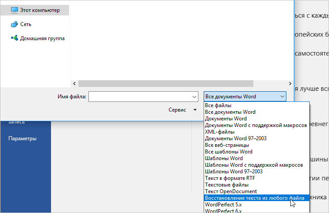Click the Сеть network icon
This screenshot has height=213, width=329.
click(x=15, y=24)
